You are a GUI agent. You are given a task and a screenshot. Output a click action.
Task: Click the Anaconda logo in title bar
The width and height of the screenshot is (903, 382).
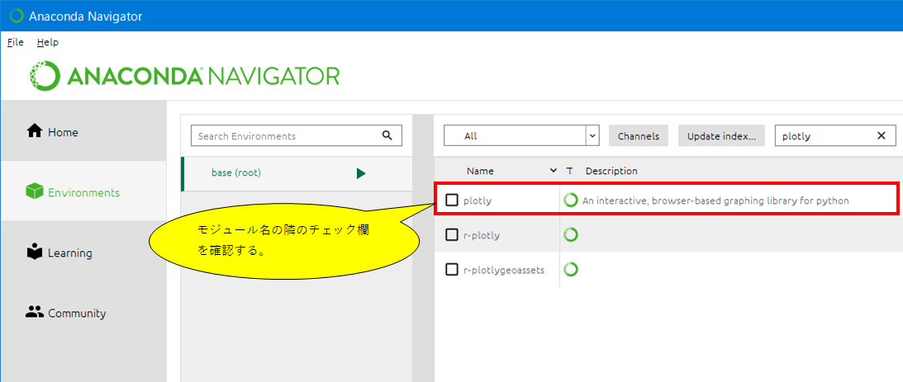tap(17, 17)
